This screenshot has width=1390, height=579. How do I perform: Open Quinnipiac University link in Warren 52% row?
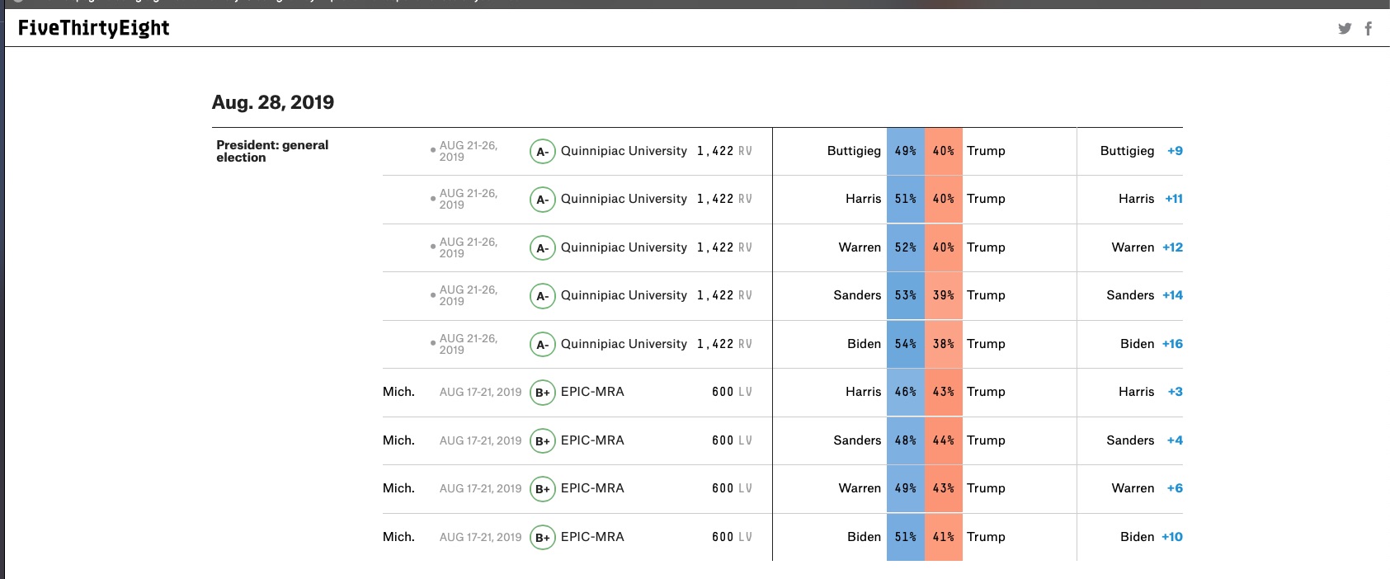[x=624, y=247]
